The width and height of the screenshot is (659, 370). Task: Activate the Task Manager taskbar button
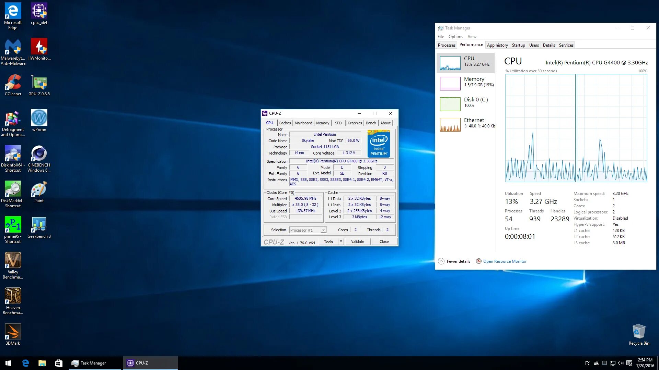pyautogui.click(x=94, y=363)
